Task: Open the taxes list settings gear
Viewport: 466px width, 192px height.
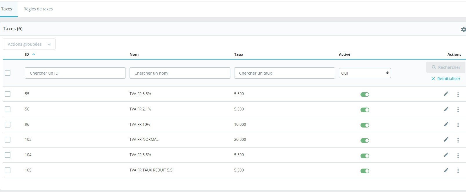Action: tap(463, 29)
